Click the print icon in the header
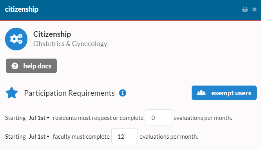The width and height of the screenshot is (261, 150). click(x=245, y=9)
